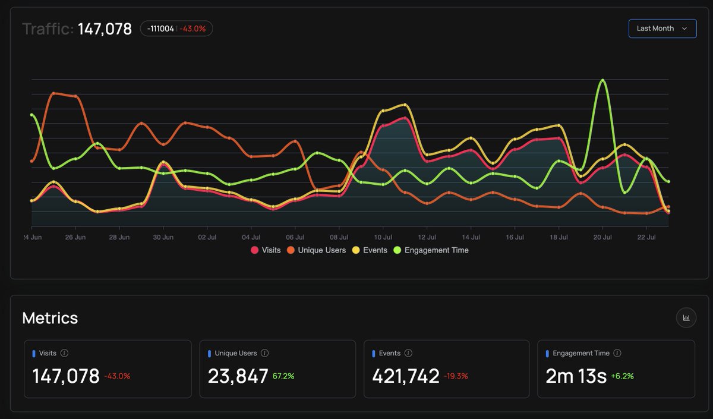713x419 pixels.
Task: Select the Engagement Time 2m 13s card
Action: tap(616, 368)
